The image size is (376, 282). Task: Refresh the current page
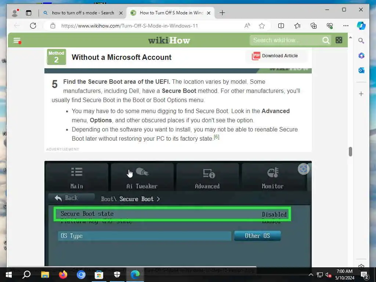(x=33, y=26)
